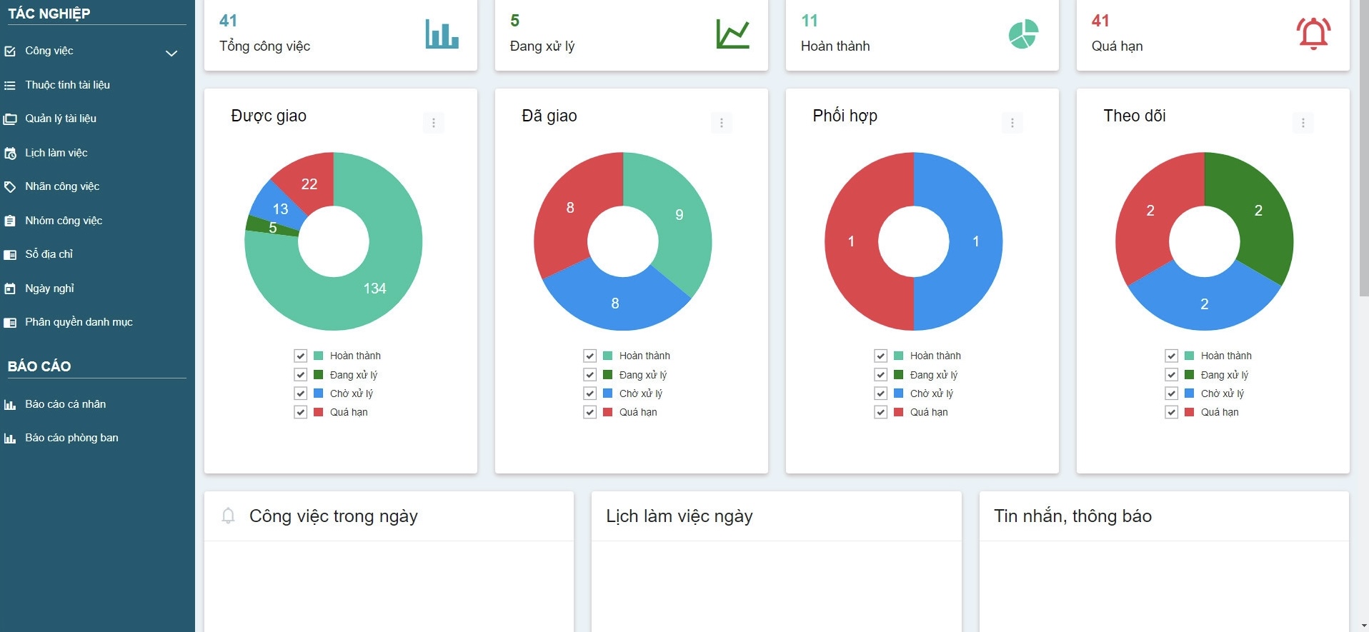The width and height of the screenshot is (1369, 632).
Task: Open Báo cáo phòng ban report
Action: [71, 438]
